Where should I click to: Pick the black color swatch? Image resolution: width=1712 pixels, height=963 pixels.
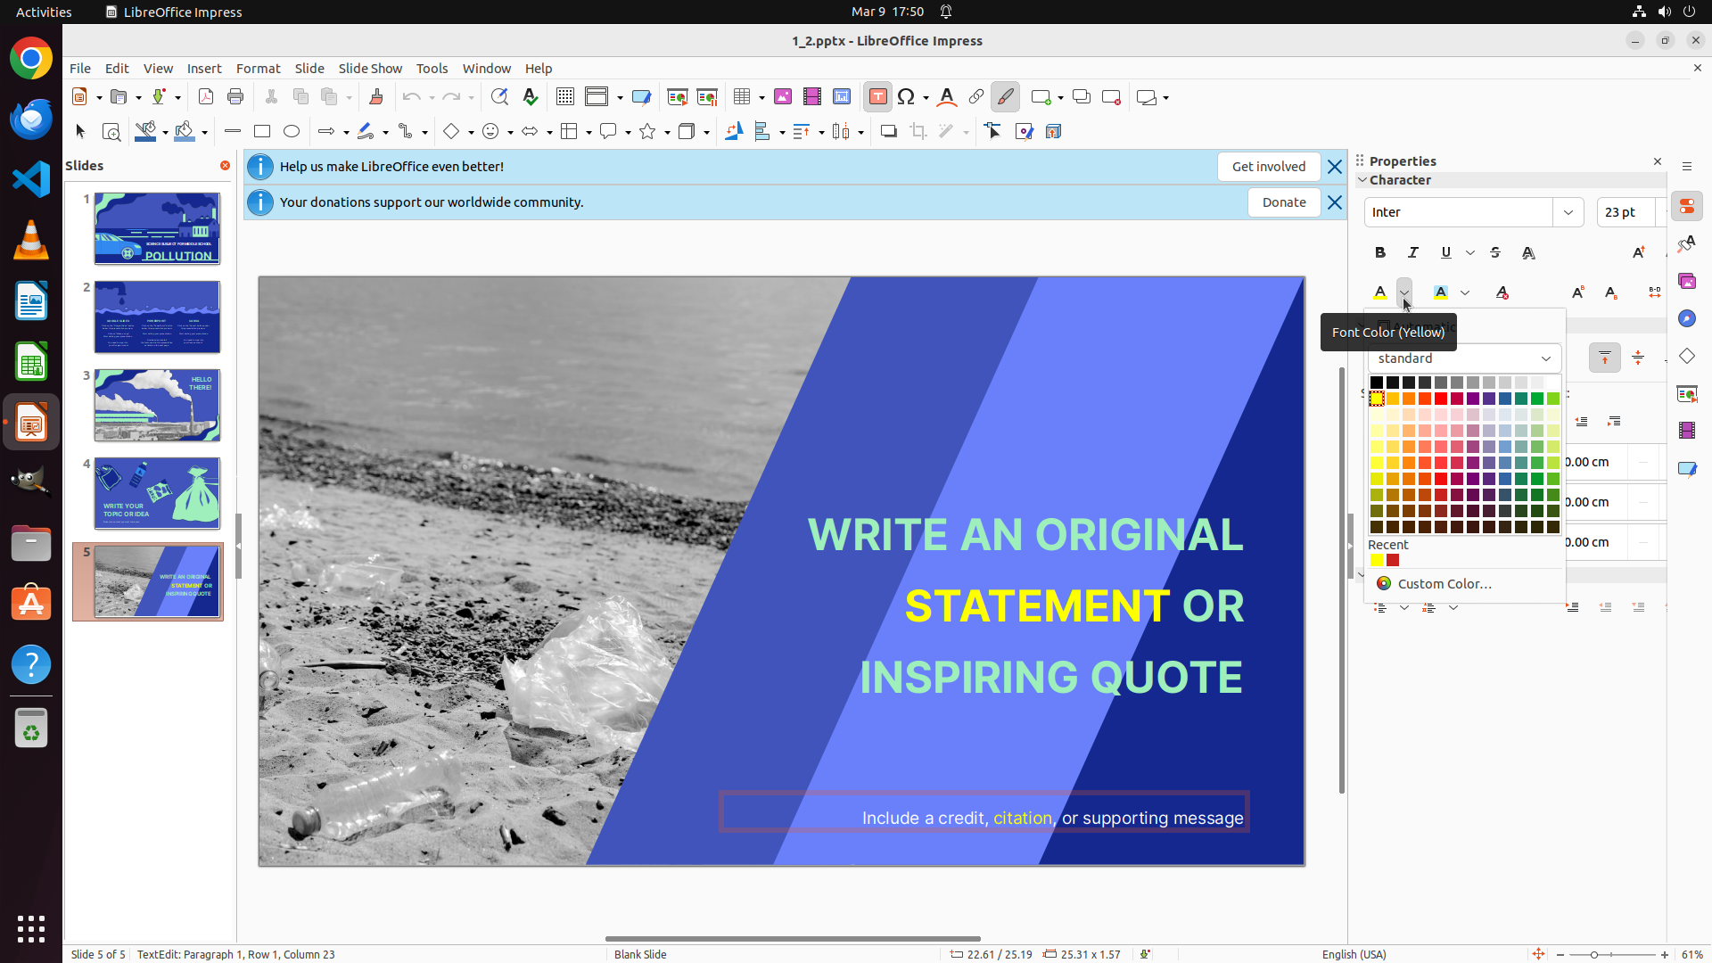[x=1377, y=383]
